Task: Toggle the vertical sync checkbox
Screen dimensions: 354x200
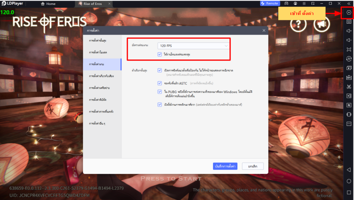Action: 160,70
